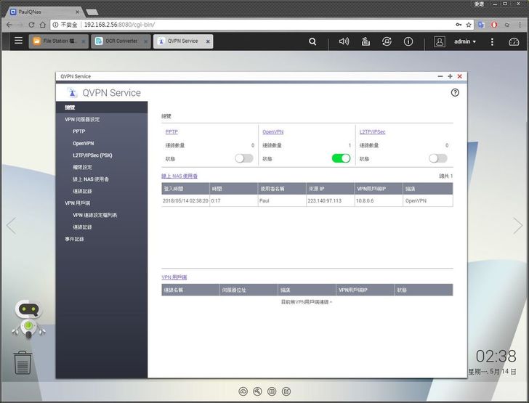Open the dashboard gauge icon
This screenshot has height=403, width=529.
pos(514,41)
